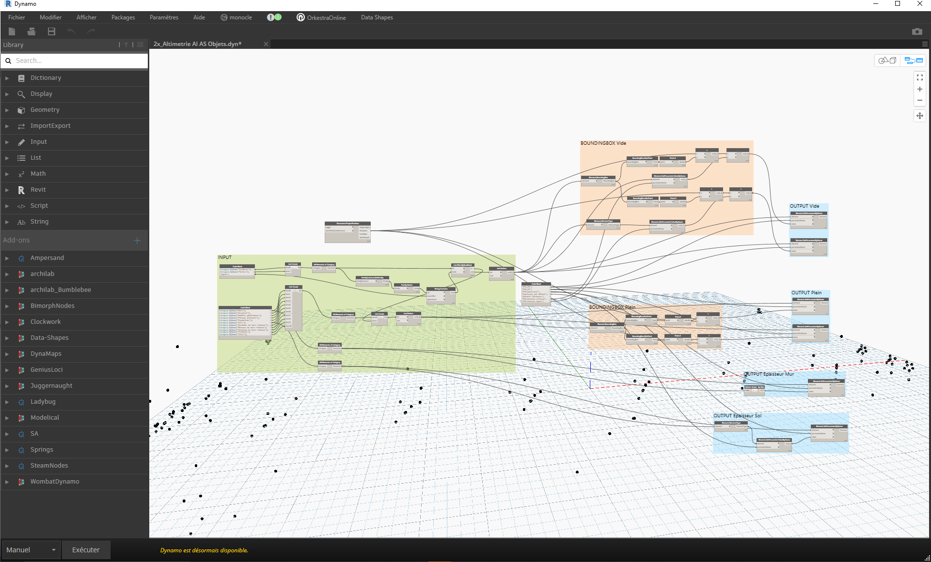
Task: Save the graph with disk icon
Action: 51,31
